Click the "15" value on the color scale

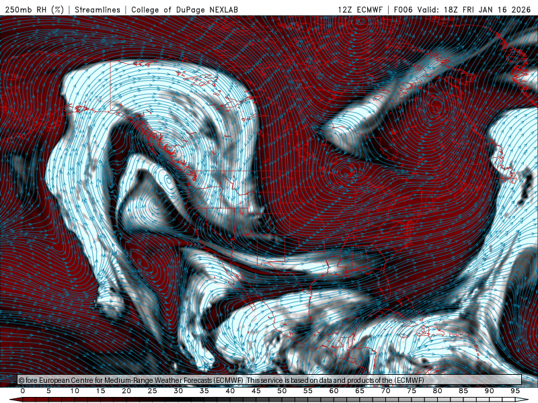click(x=100, y=391)
